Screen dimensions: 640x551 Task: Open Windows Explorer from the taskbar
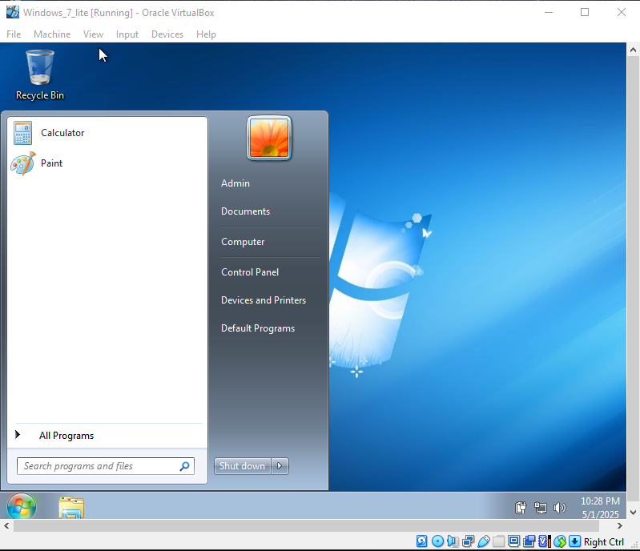[x=71, y=507]
